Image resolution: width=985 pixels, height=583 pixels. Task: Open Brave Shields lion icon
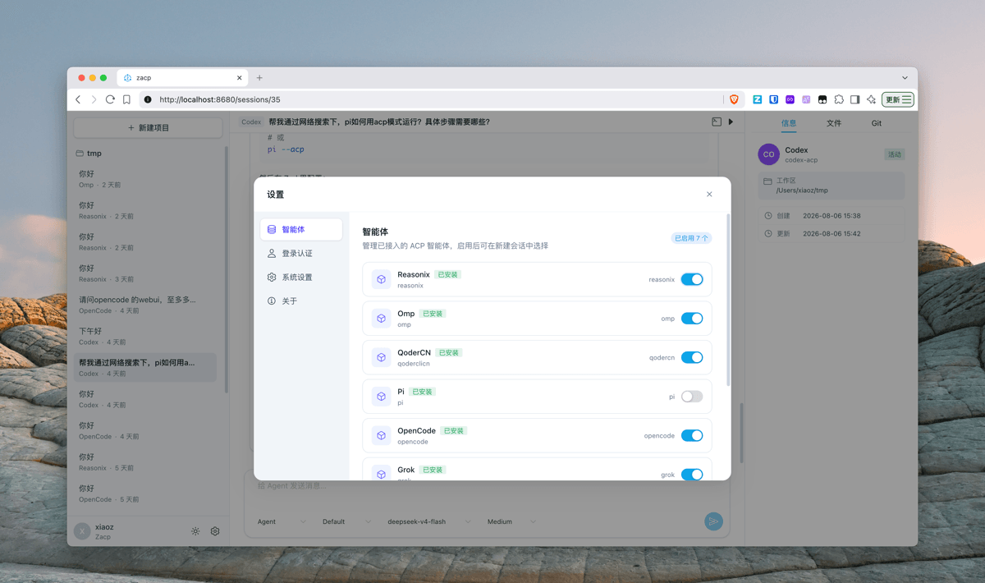click(734, 99)
